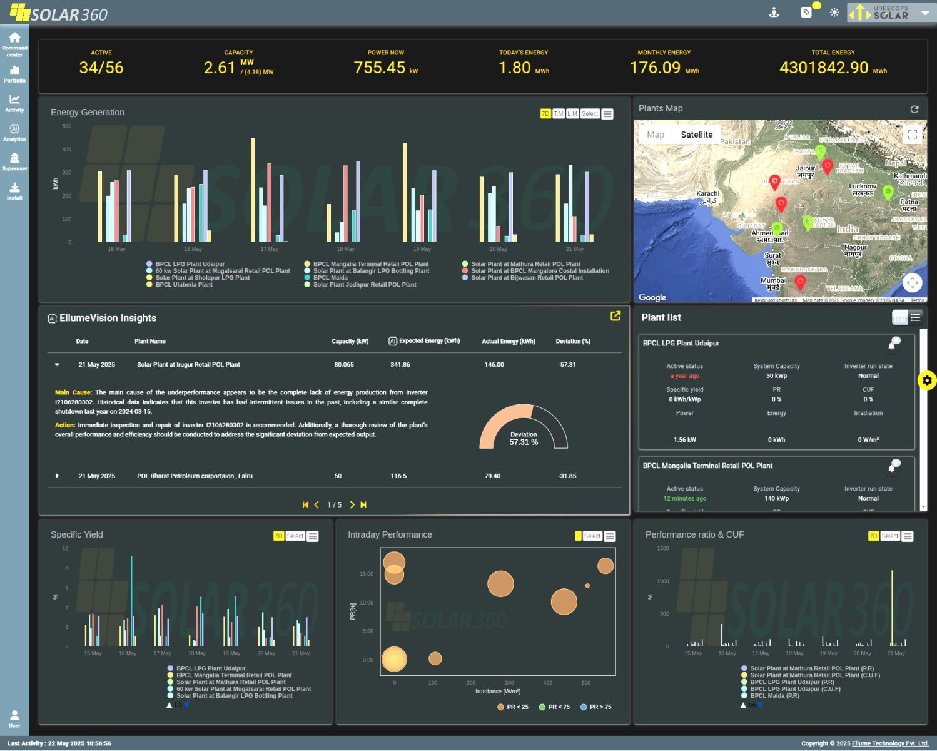Open BPCL LPG Plant Udaipur plant card

[777, 392]
